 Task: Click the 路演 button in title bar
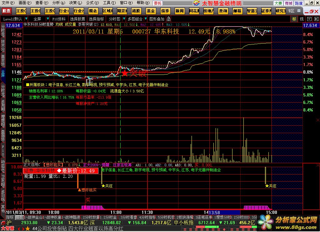click(299, 3)
